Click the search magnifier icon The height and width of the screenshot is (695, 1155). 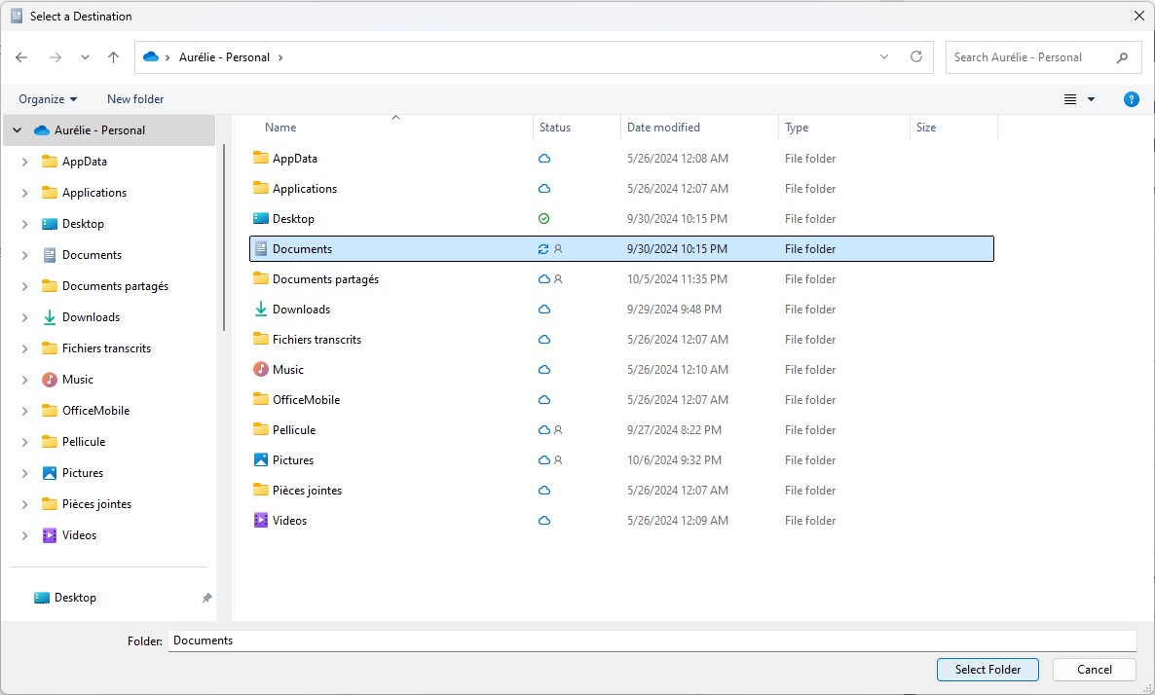1122,57
